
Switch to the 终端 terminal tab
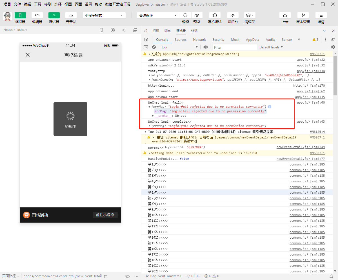[194, 31]
